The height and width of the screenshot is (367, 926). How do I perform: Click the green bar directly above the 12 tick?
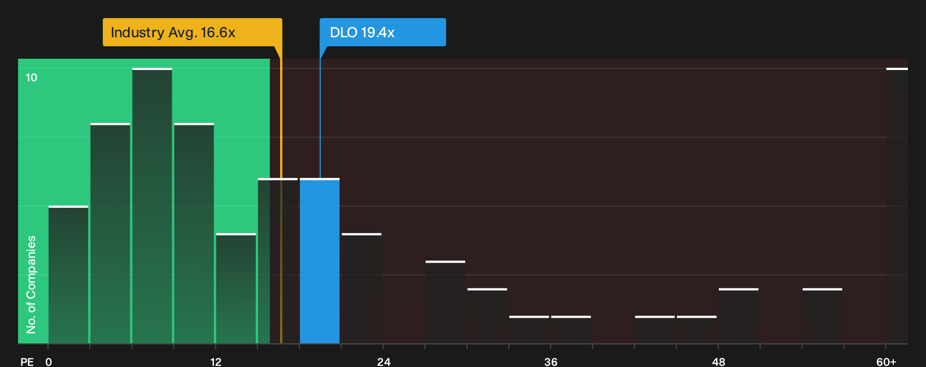pos(235,289)
